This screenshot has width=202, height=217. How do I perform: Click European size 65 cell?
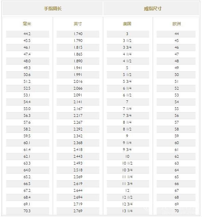[176, 177]
